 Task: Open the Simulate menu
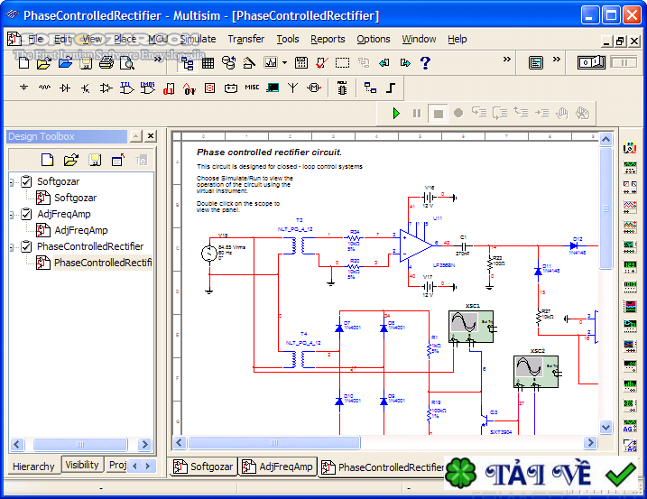[198, 39]
